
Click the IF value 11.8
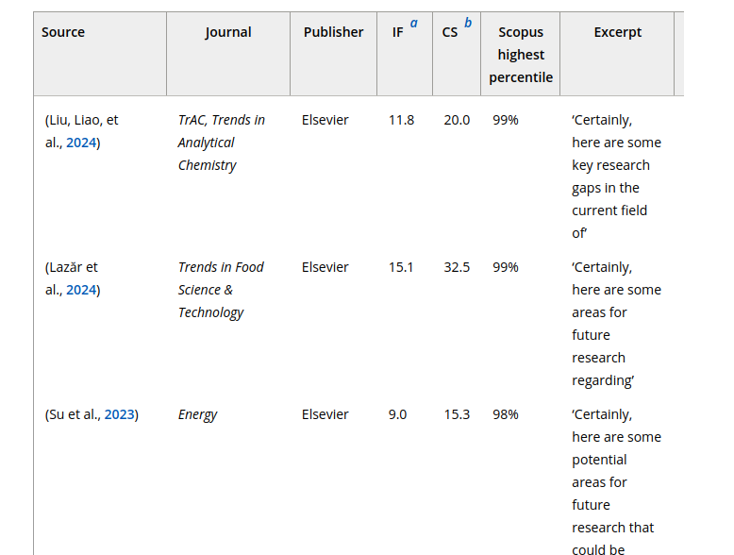point(401,120)
